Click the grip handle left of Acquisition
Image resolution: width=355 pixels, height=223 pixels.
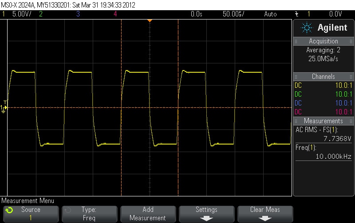point(296,41)
